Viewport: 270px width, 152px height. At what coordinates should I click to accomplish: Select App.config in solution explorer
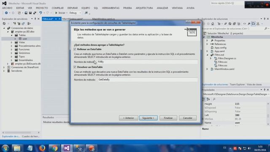tap(220, 48)
